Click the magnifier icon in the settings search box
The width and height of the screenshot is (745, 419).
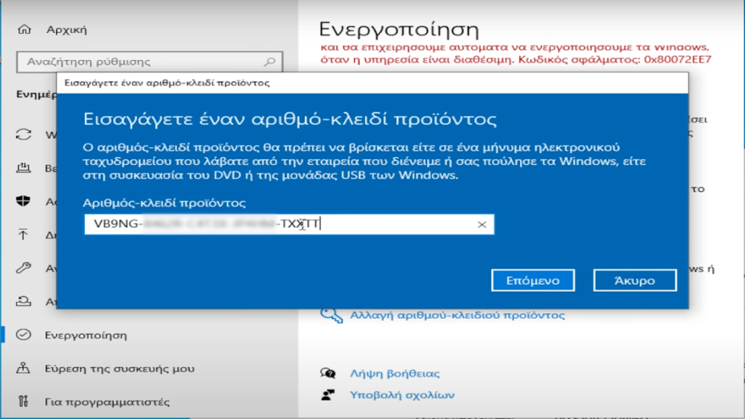pyautogui.click(x=270, y=62)
